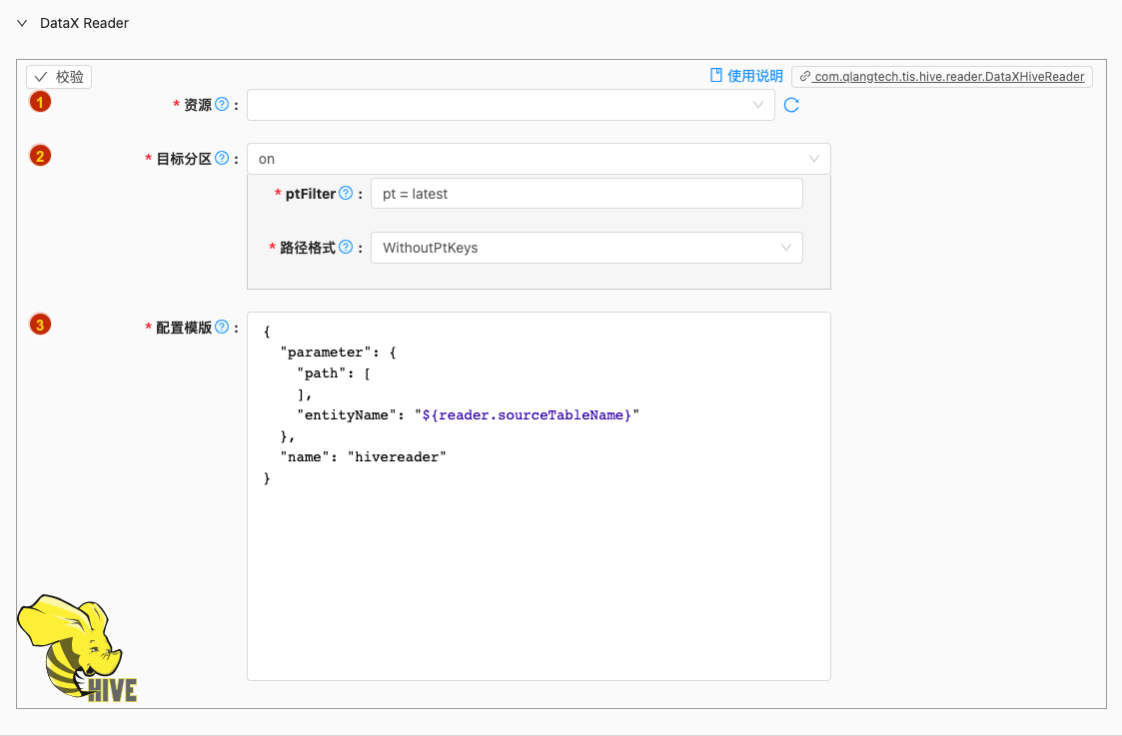Click the red step 3 badge

click(x=40, y=324)
